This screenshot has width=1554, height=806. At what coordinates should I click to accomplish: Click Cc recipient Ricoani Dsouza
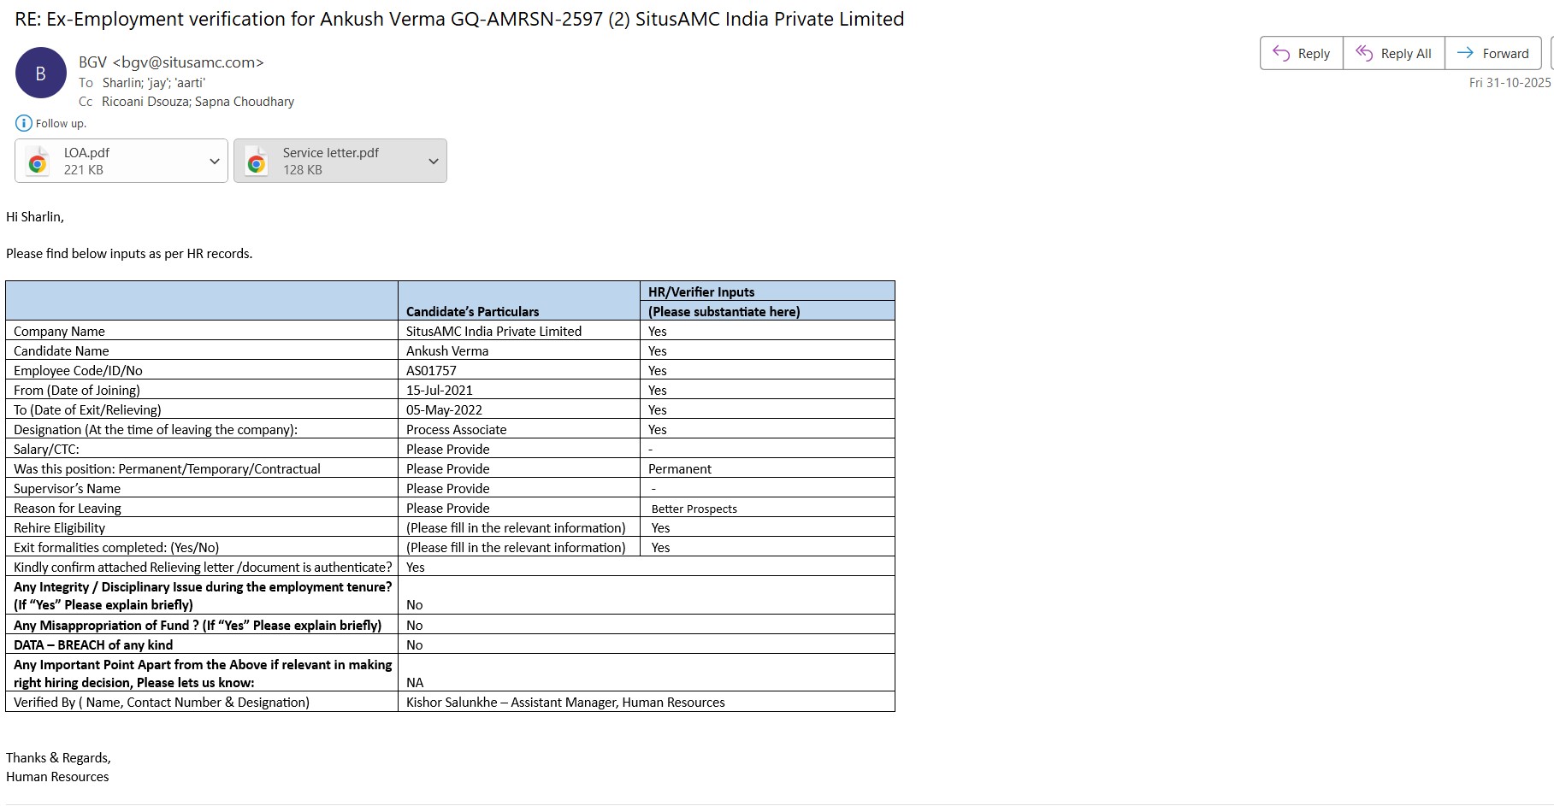click(x=145, y=102)
